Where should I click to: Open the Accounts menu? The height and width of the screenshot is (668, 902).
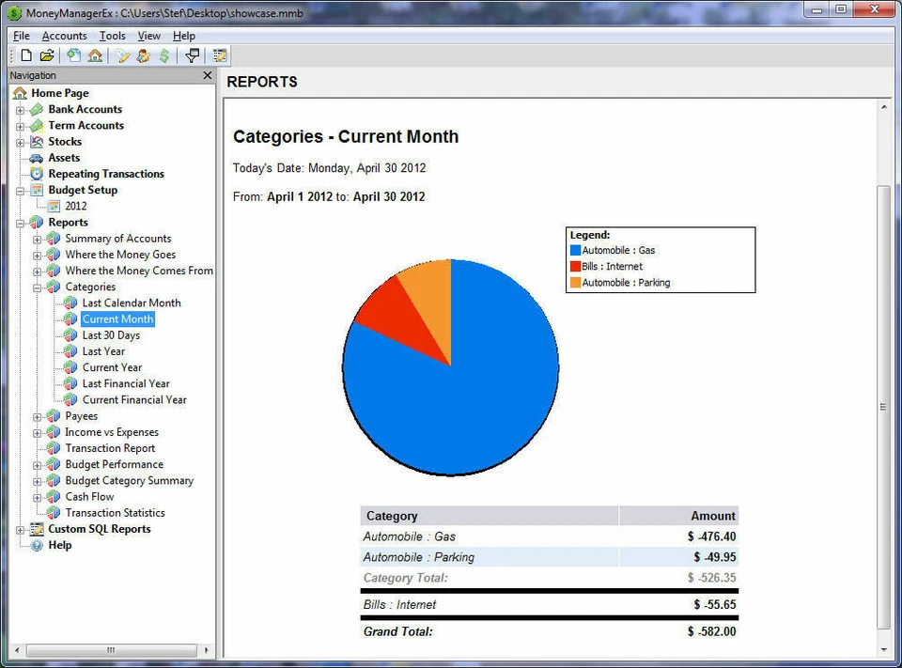(x=64, y=36)
